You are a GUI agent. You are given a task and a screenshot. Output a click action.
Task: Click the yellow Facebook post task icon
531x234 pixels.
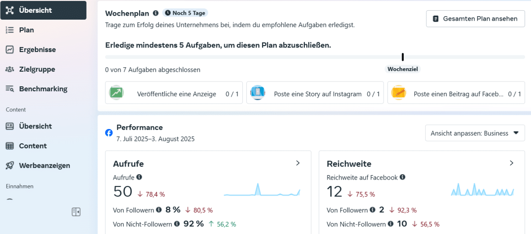398,93
